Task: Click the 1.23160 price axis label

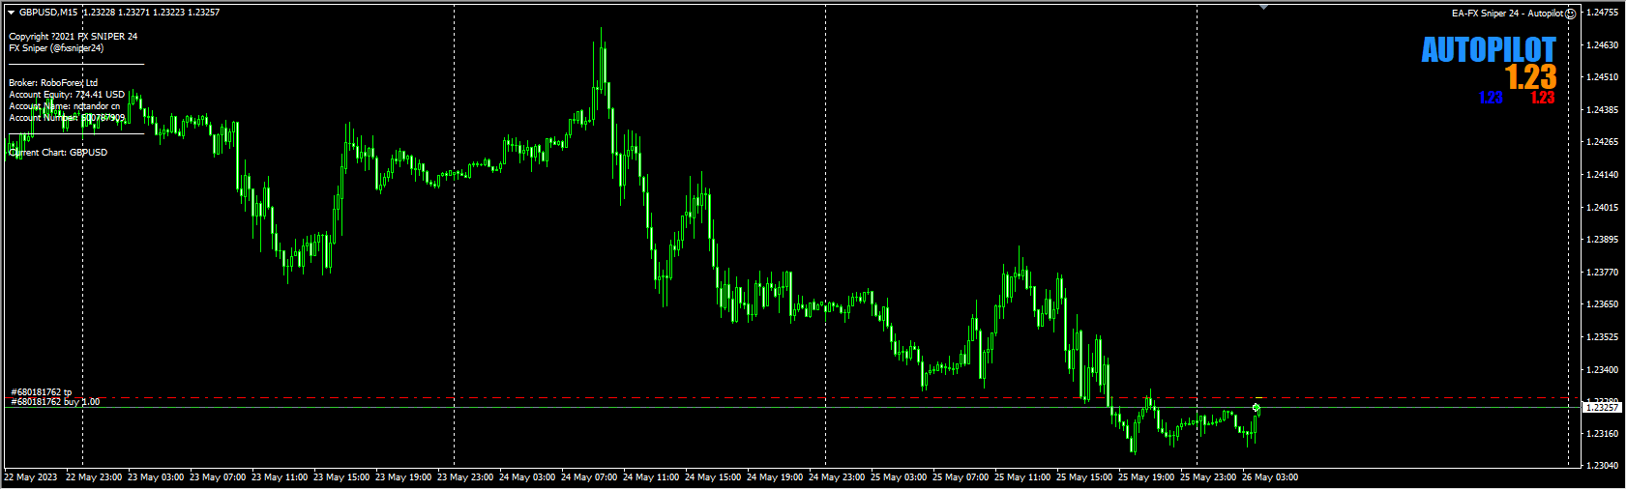Action: click(x=1603, y=434)
